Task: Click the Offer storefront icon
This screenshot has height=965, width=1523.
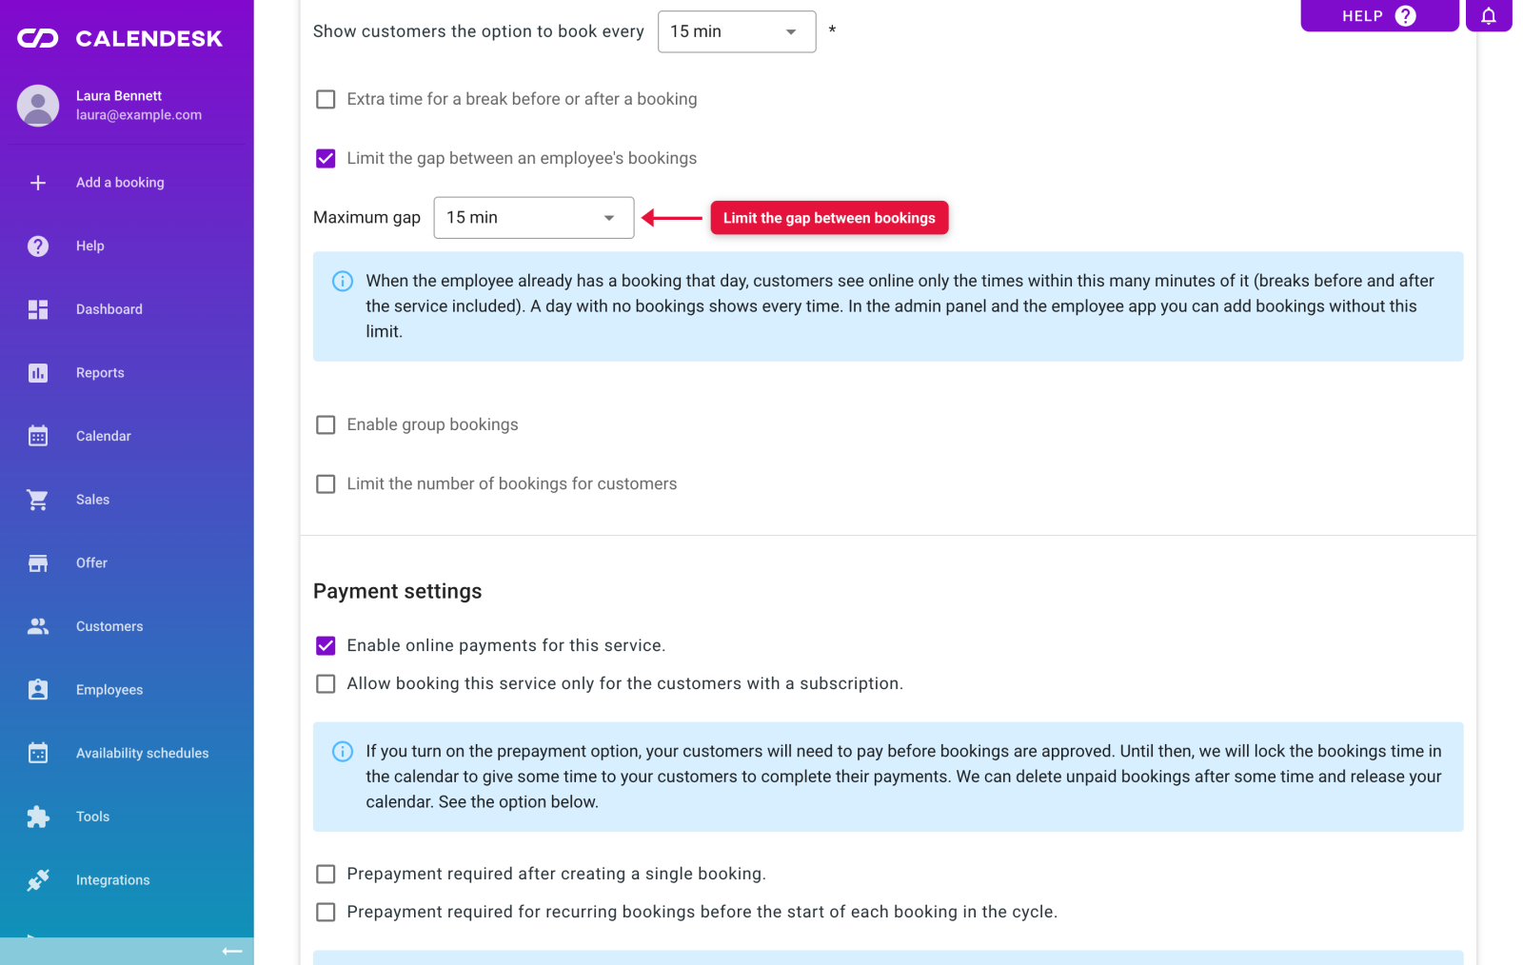Action: point(38,563)
